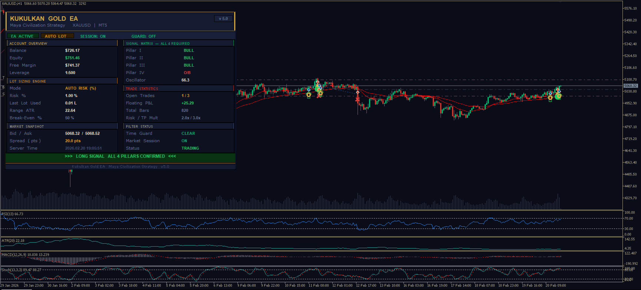Screen dimensions: 641x290
Task: Click the '4875.00' price axis label
Action: (631, 115)
